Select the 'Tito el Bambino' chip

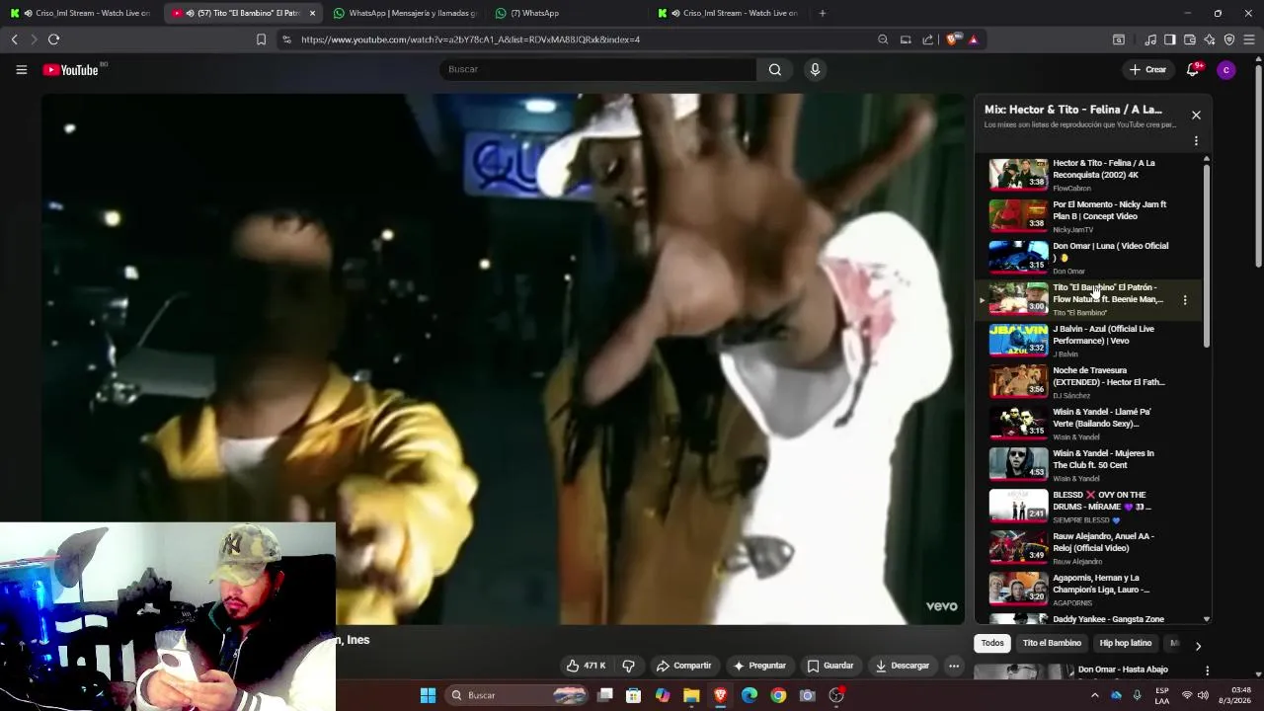click(1052, 643)
